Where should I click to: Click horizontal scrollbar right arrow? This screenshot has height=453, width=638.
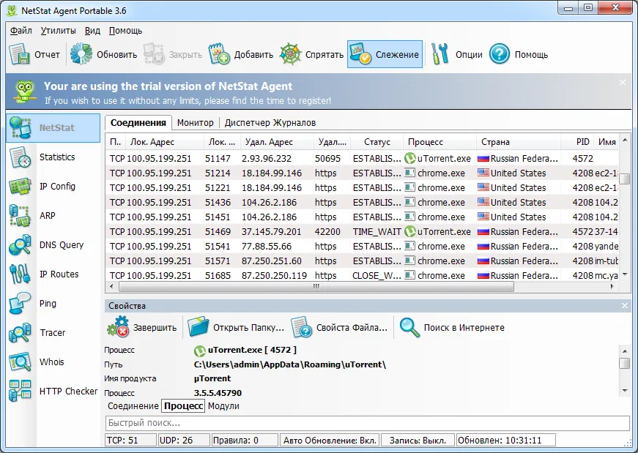pos(612,286)
